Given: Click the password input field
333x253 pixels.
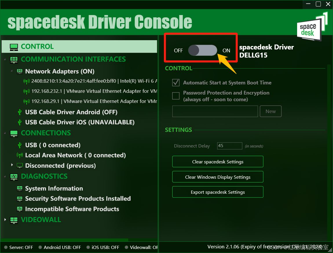Looking at the screenshot, I should click(x=215, y=111).
